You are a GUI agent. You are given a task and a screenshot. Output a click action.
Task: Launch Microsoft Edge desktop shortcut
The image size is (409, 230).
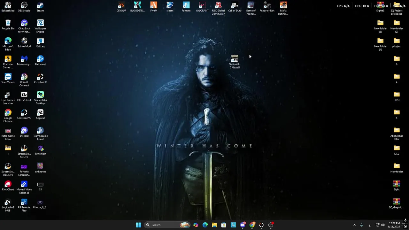pyautogui.click(x=8, y=44)
